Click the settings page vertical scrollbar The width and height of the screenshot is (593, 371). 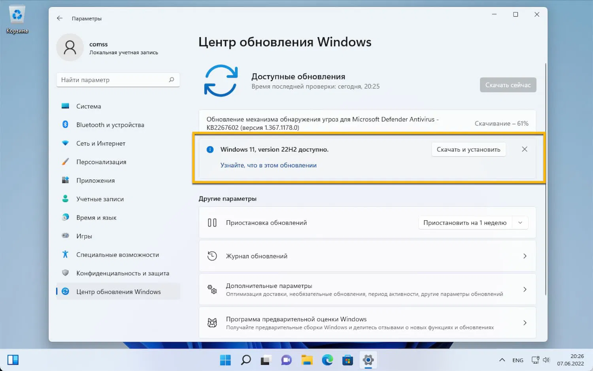tap(546, 179)
